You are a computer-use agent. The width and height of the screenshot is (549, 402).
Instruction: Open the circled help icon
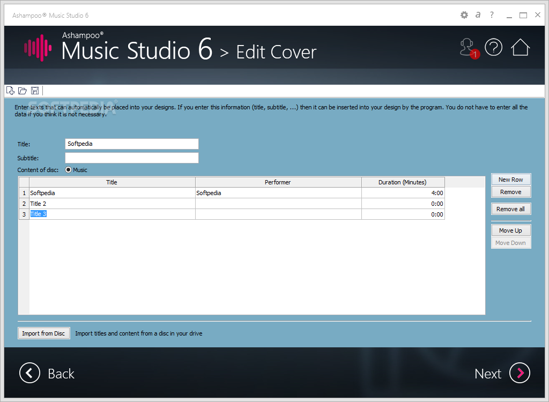click(493, 47)
